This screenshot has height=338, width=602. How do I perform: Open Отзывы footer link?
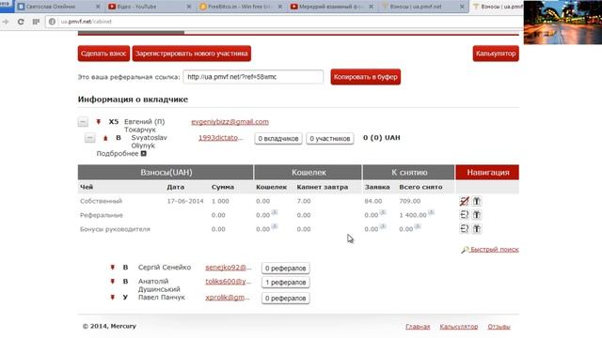click(x=499, y=327)
